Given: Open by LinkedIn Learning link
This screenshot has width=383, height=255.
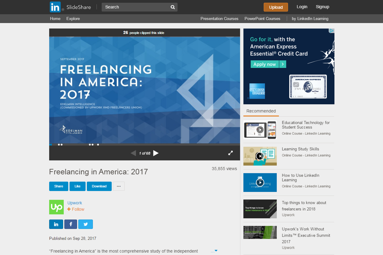Looking at the screenshot, I should 310,19.
